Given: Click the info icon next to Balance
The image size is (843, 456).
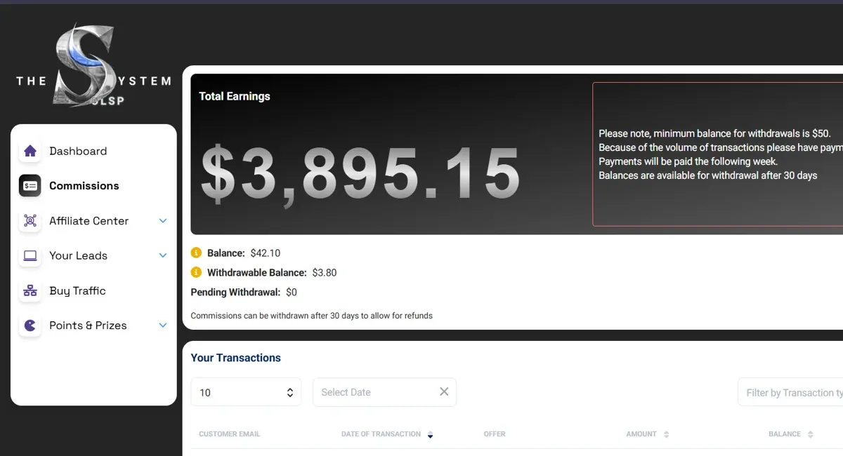Looking at the screenshot, I should tap(195, 253).
